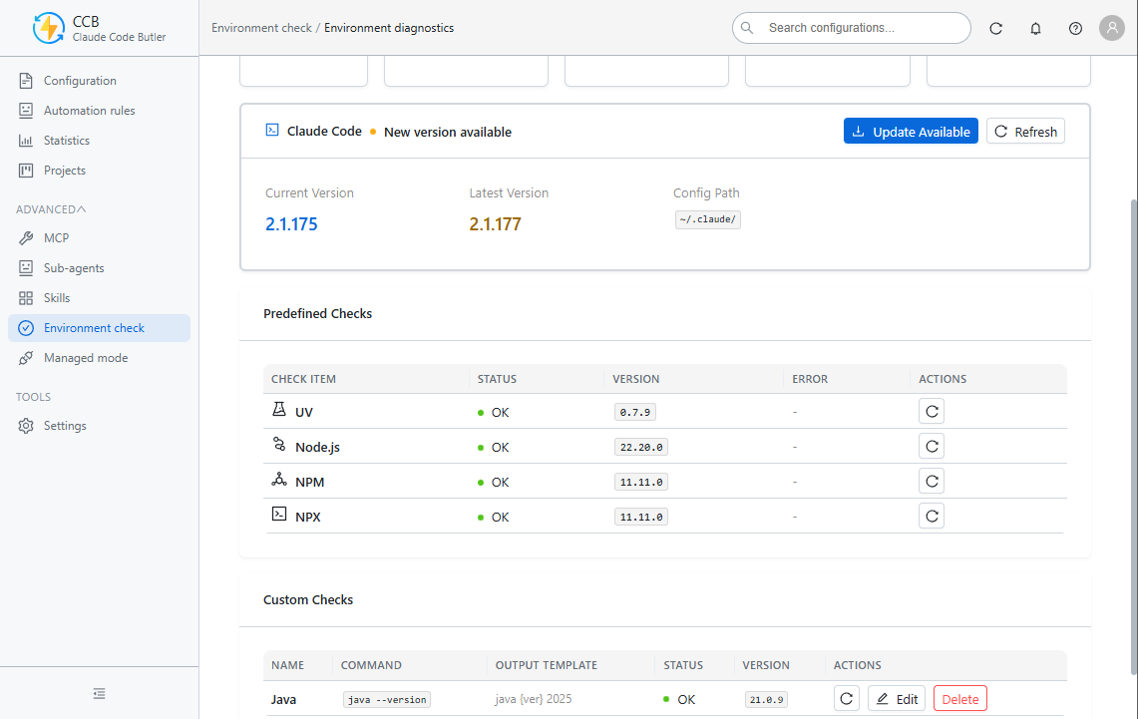This screenshot has height=719, width=1138.
Task: Collapse the sidebar with the bottom icon
Action: 100,694
